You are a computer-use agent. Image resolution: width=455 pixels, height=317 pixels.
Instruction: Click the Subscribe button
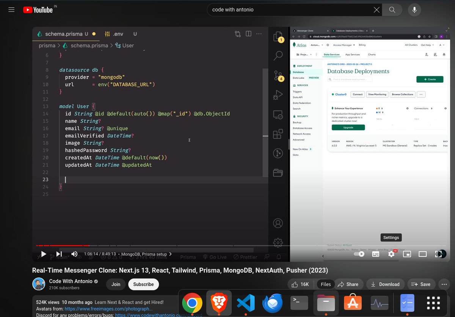coord(143,284)
